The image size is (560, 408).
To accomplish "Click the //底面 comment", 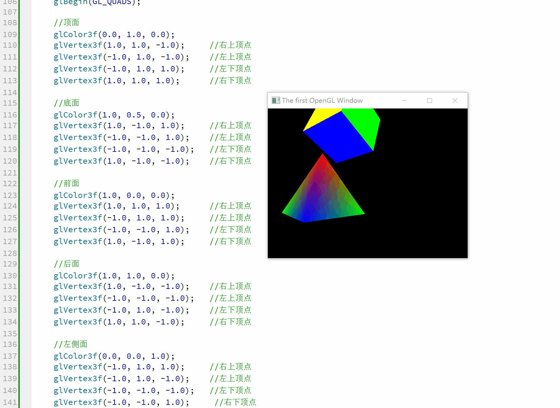I will click(66, 103).
